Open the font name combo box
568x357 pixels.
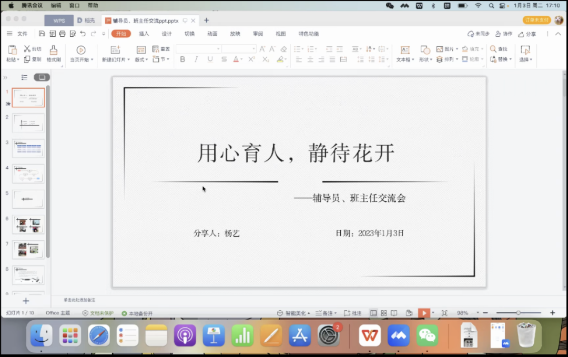coord(198,49)
